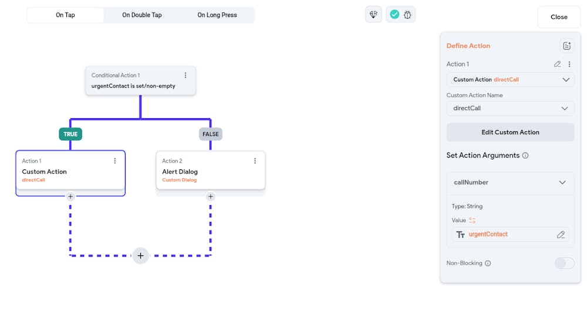Open three-dot menu in Define Action panel
The image size is (587, 321).
(569, 64)
